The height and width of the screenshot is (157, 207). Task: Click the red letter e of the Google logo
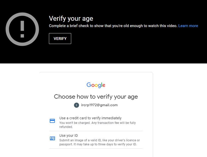point(104,85)
